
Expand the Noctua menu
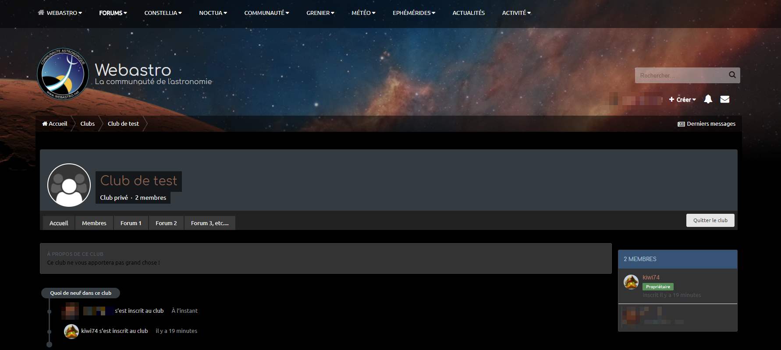(213, 13)
